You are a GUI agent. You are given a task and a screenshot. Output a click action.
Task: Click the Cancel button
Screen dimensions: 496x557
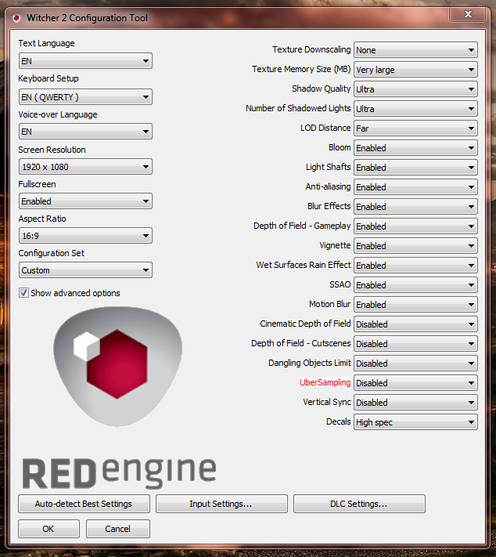(x=118, y=529)
